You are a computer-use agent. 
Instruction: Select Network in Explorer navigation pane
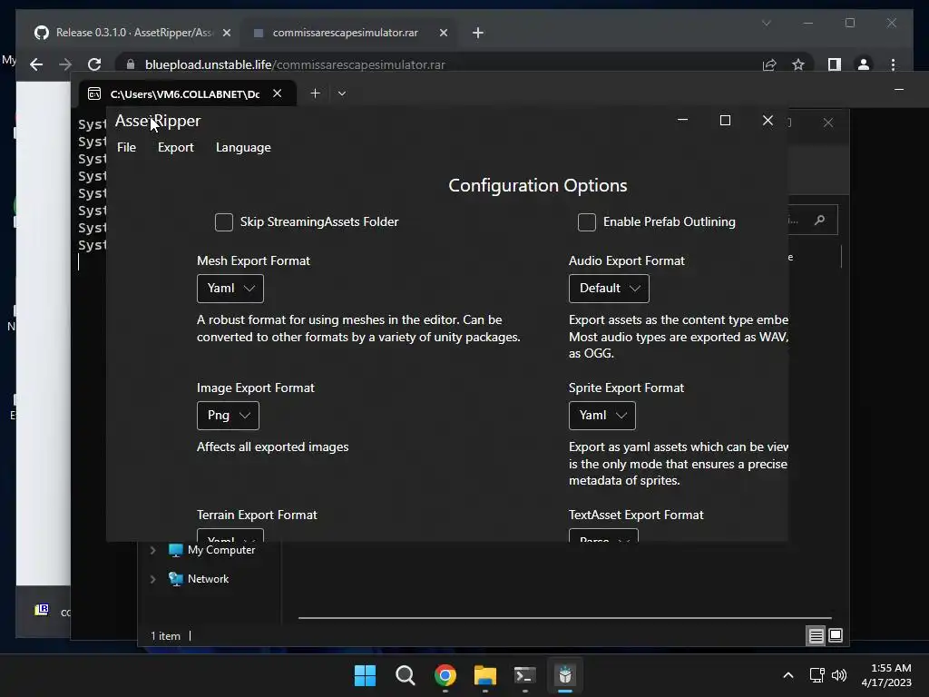pyautogui.click(x=208, y=579)
